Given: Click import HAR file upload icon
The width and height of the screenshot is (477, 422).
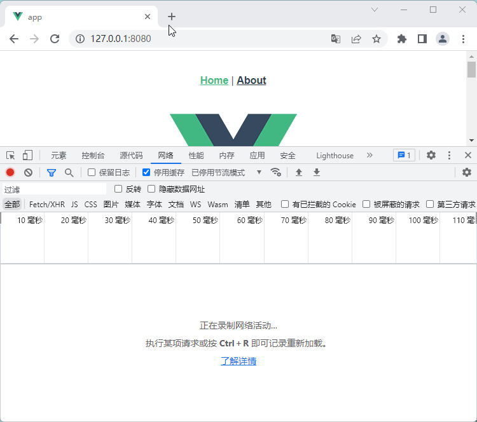Looking at the screenshot, I should pyautogui.click(x=299, y=172).
